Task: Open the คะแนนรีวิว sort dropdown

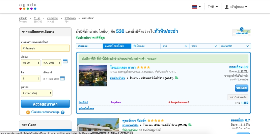Action: pos(235,46)
